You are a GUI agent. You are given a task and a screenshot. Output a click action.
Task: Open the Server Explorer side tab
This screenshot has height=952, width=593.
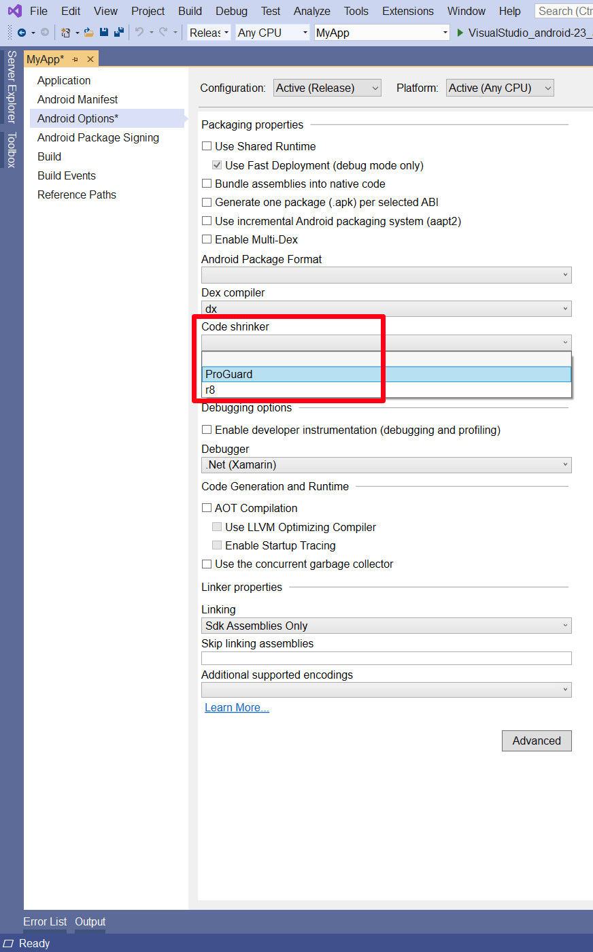tap(12, 86)
